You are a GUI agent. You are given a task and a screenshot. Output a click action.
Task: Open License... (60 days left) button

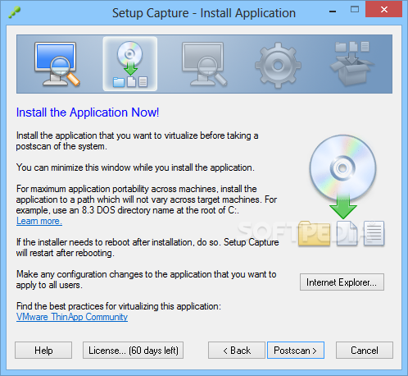tap(134, 351)
